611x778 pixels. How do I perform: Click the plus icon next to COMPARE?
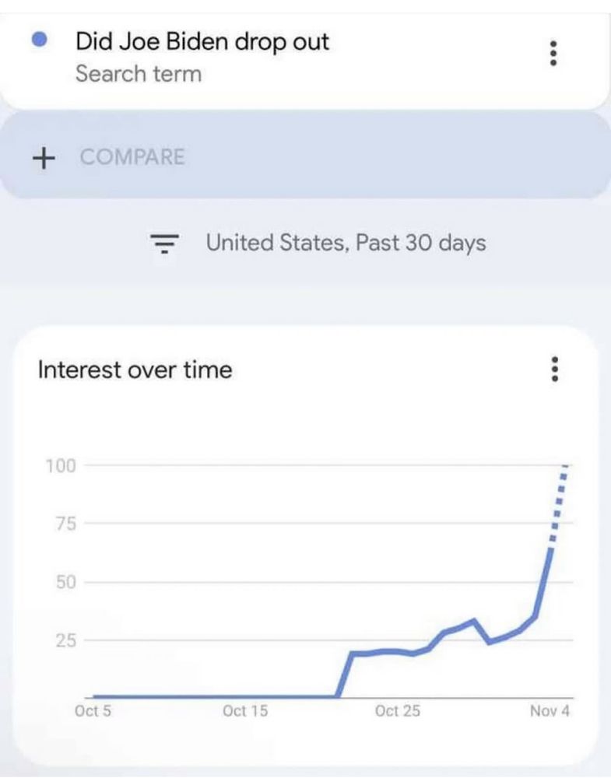pyautogui.click(x=43, y=156)
